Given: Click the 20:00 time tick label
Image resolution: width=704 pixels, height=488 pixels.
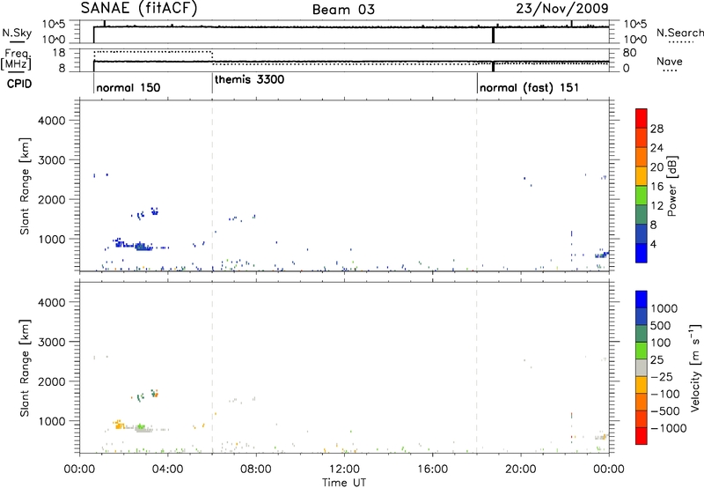Looking at the screenshot, I should tap(520, 470).
